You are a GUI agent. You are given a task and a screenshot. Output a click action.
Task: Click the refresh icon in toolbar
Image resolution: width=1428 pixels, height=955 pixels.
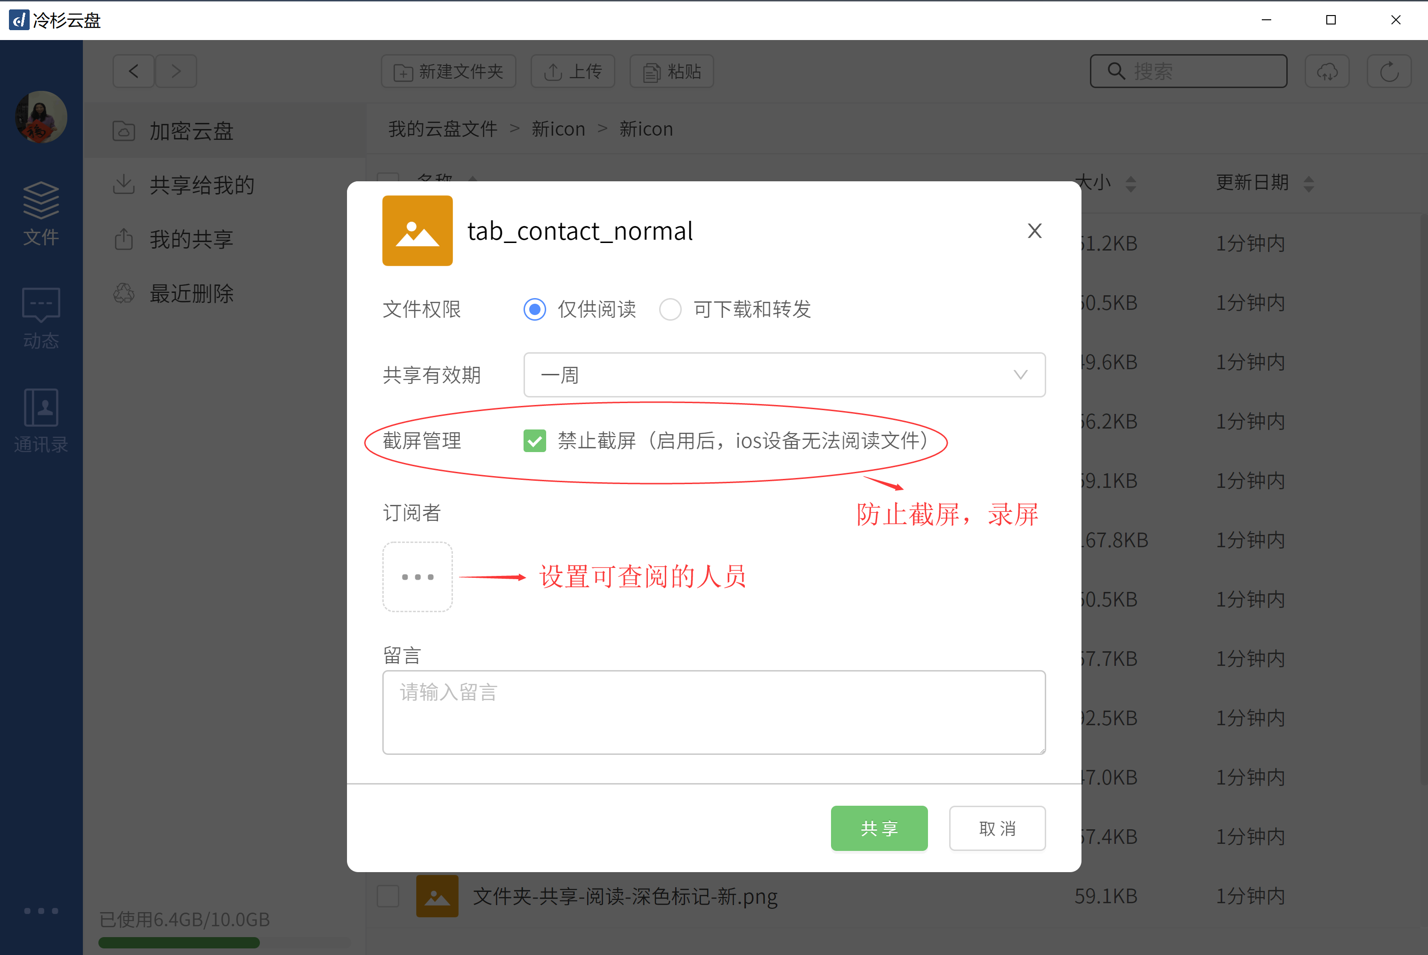coord(1389,71)
